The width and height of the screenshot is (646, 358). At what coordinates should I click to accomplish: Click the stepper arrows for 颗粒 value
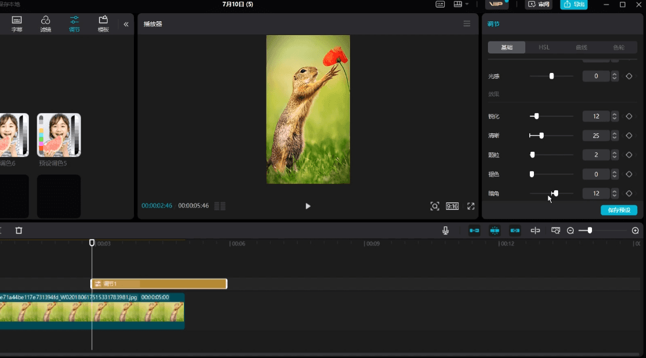click(x=614, y=155)
